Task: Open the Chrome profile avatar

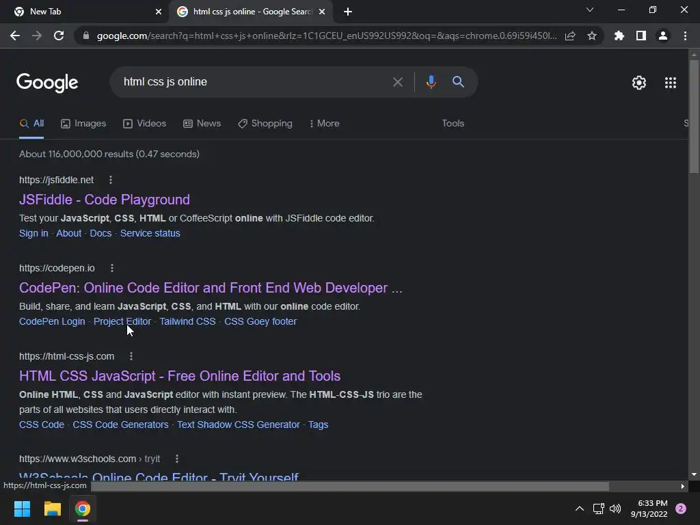Action: pos(663,36)
